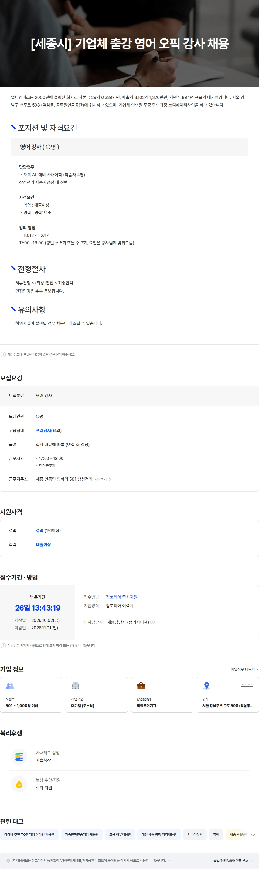Screen dimensions: 259x869
Task: Select the 영어 tag
Action: pyautogui.click(x=216, y=834)
